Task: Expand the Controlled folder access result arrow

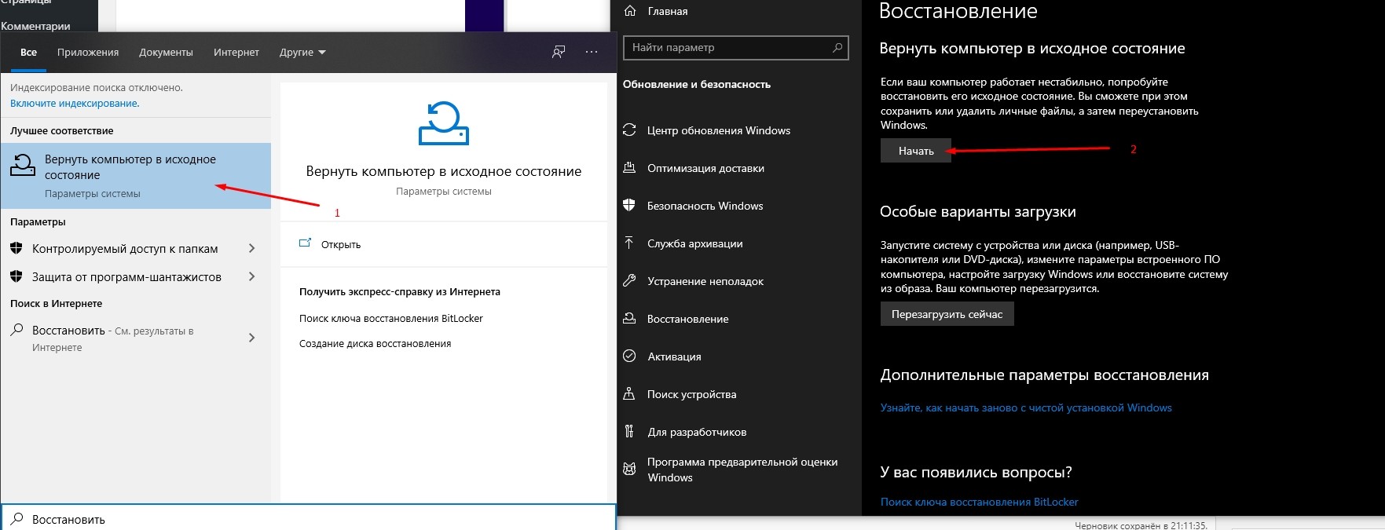Action: pos(251,249)
